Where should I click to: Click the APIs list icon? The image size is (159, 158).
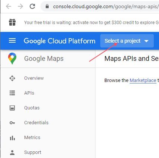point(12,93)
